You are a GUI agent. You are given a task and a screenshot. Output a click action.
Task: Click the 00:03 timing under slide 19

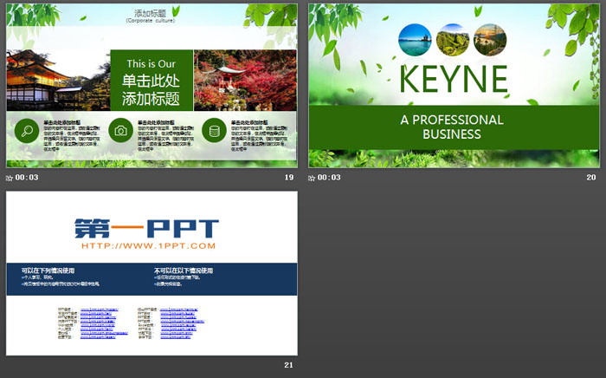click(x=27, y=178)
